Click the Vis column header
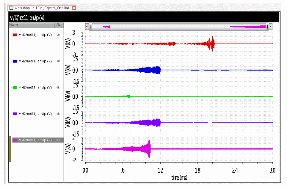The width and height of the screenshot is (287, 187). [59, 25]
